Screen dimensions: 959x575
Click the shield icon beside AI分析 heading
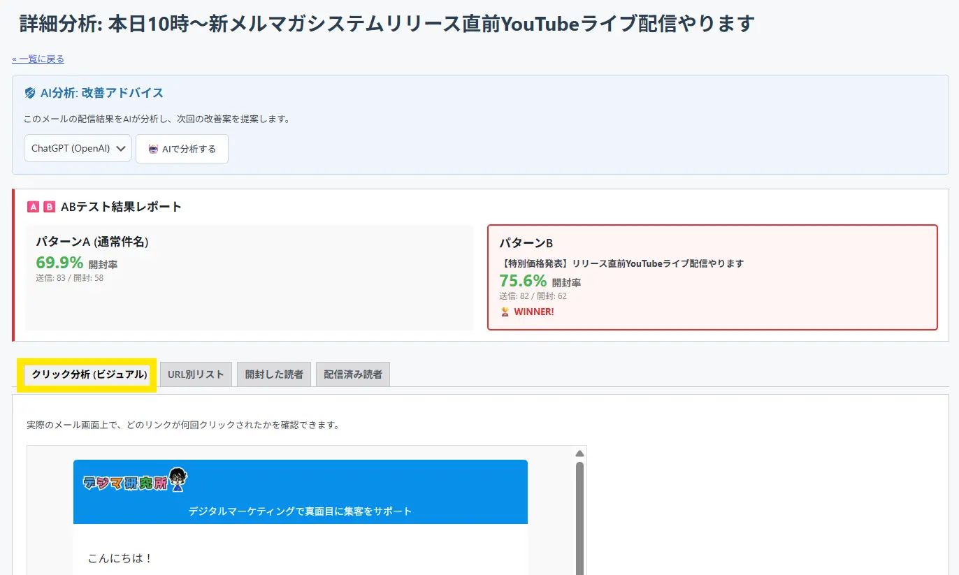pos(30,93)
